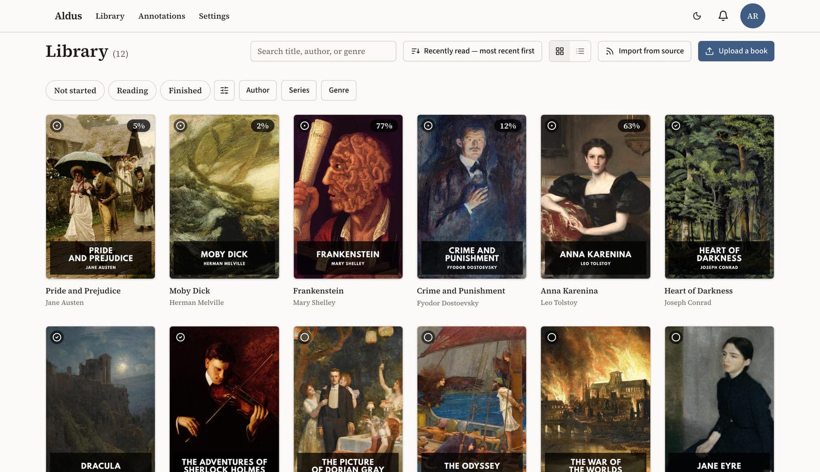Filter by Not started status
Viewport: 820px width, 472px height.
75,90
